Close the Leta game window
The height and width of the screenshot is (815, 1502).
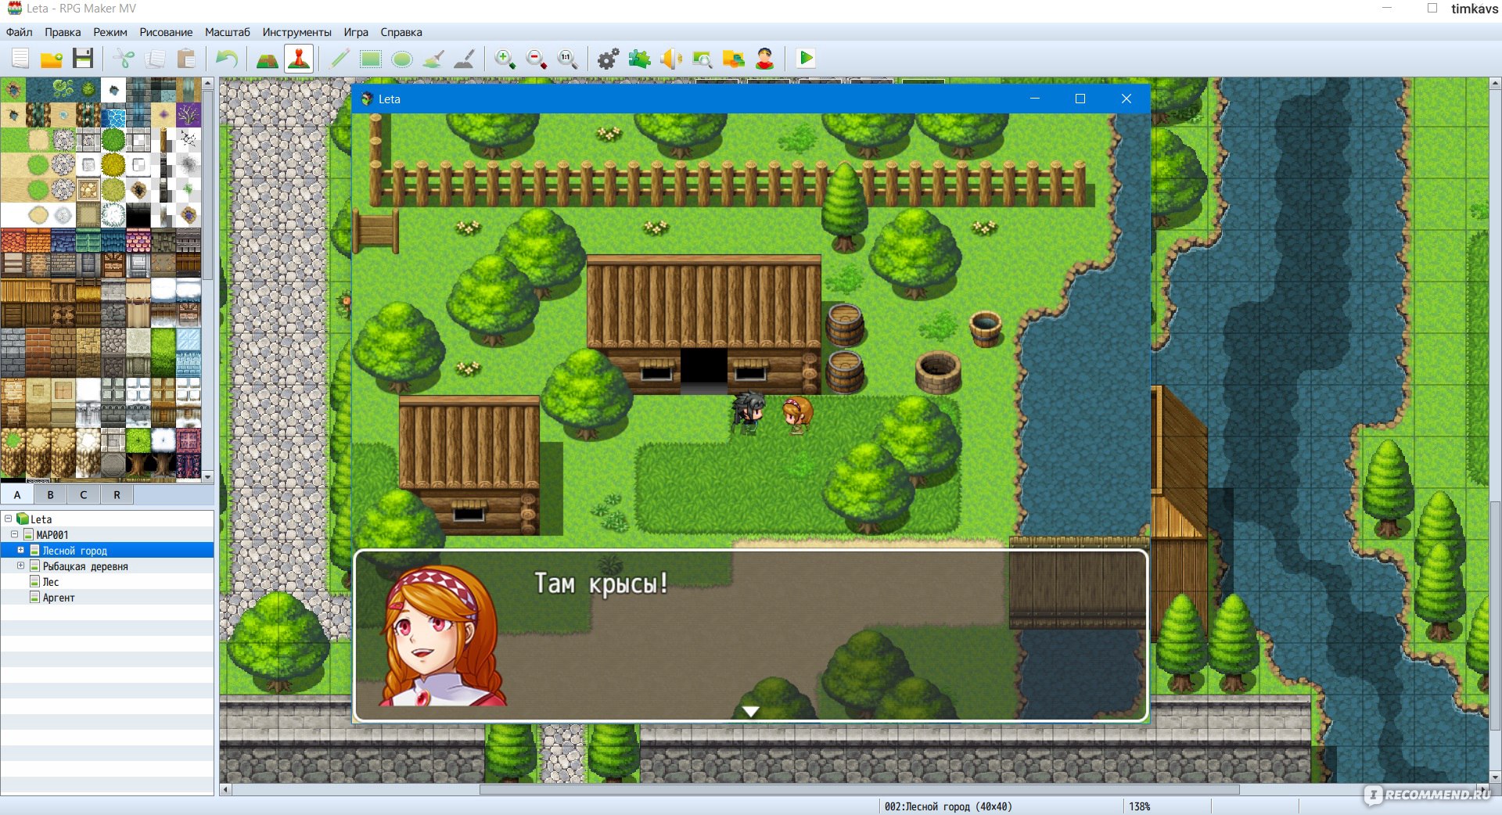click(x=1126, y=99)
